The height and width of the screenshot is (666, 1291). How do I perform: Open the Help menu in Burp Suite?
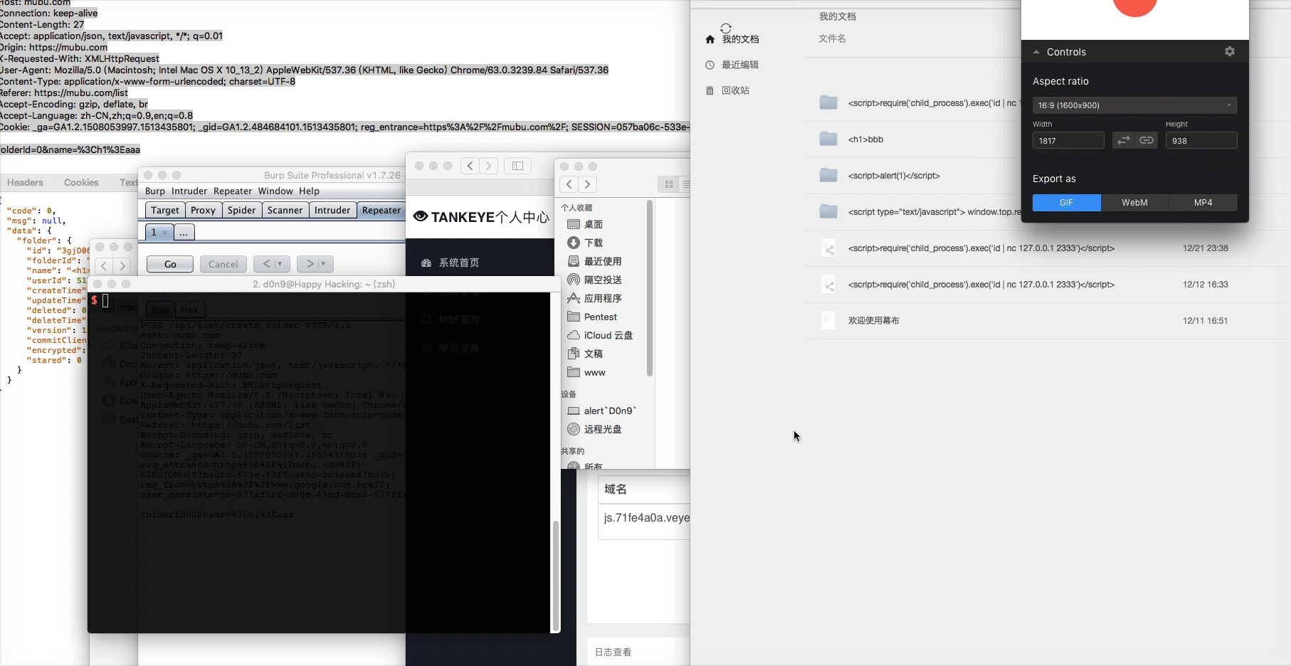tap(309, 191)
